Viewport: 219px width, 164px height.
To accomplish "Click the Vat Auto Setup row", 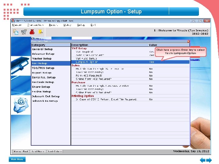I will [130, 59].
